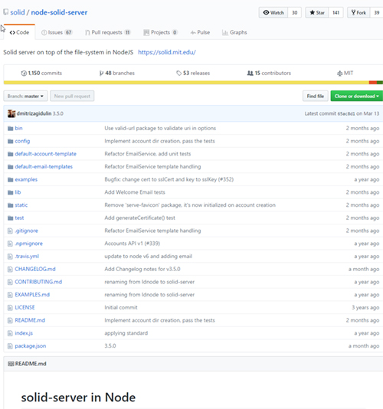Open the 'Add Welcome Email tests' commit message
383x409 pixels.
tap(135, 192)
